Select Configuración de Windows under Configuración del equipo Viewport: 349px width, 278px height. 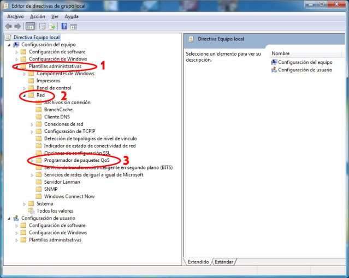58,59
